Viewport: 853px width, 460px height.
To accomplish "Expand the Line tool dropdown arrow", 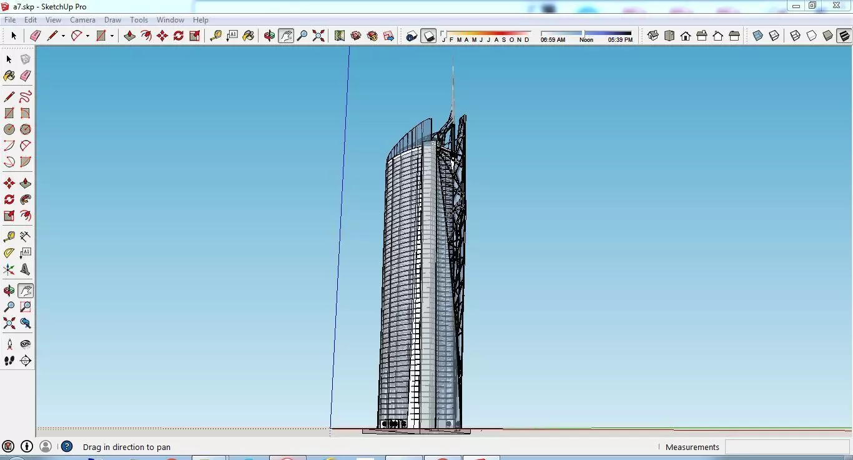I will tap(63, 36).
